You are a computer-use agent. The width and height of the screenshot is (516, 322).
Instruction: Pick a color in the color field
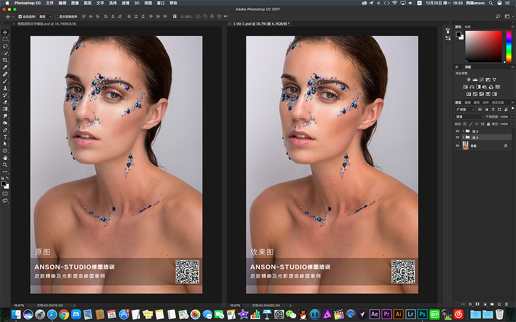point(483,46)
